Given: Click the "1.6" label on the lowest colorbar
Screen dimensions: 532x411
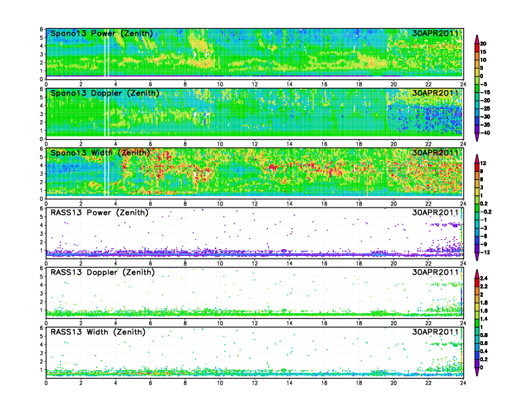Looking at the screenshot, I should coord(484,311).
